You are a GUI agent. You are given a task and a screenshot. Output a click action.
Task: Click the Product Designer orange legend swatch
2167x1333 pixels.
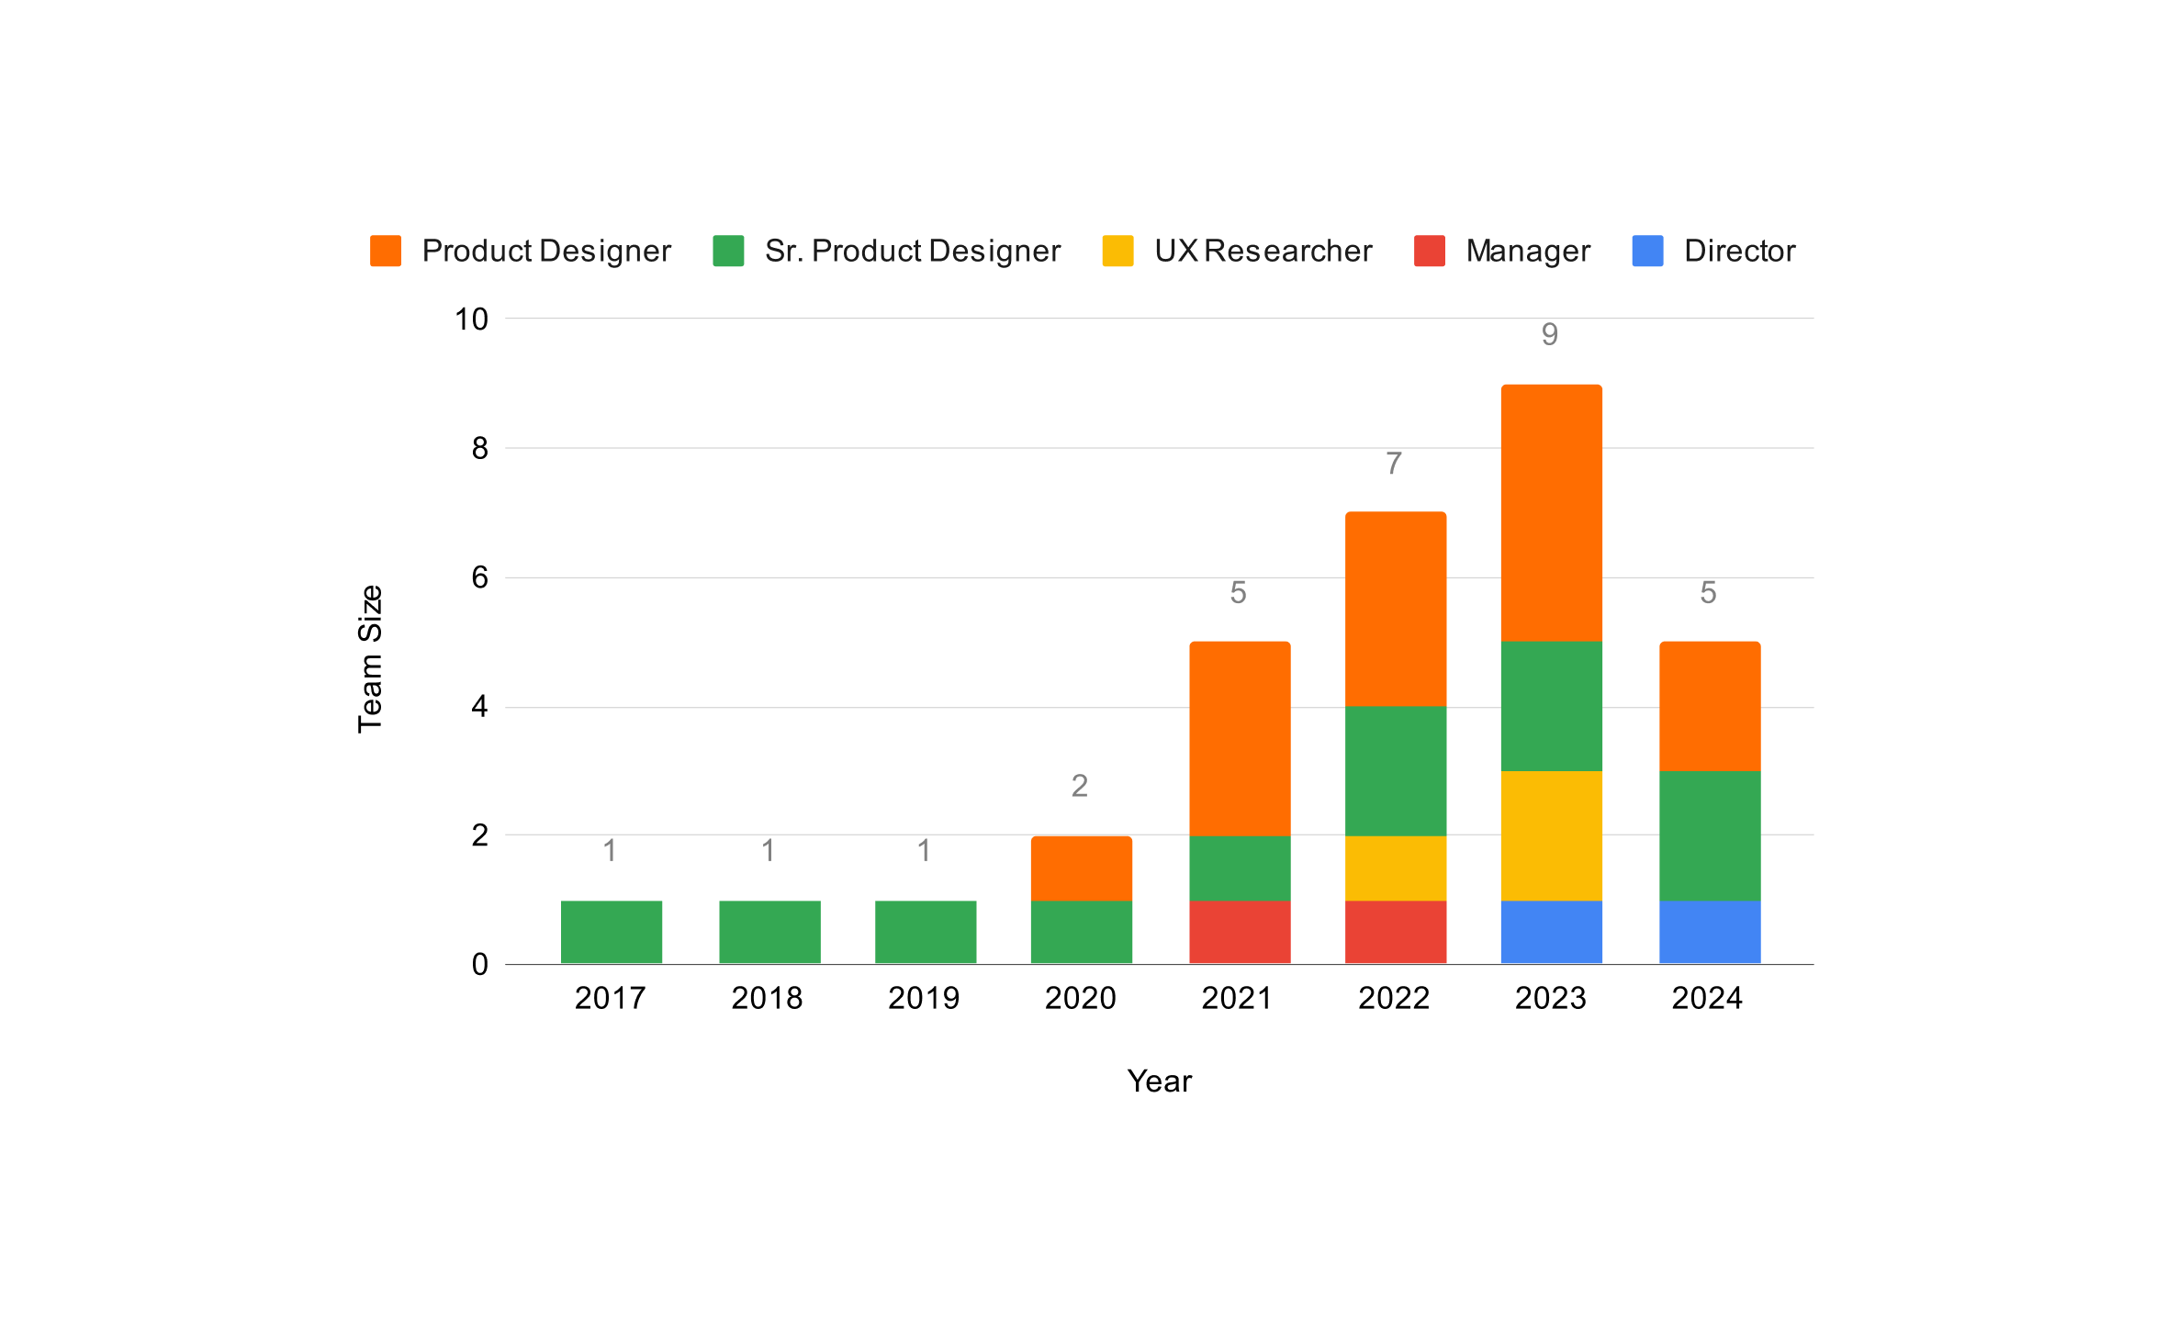[386, 251]
